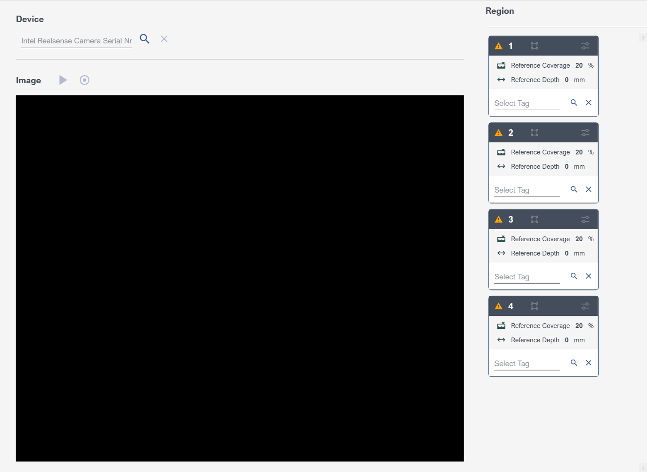Open settings sliders for region 4
The height and width of the screenshot is (472, 647).
point(585,306)
